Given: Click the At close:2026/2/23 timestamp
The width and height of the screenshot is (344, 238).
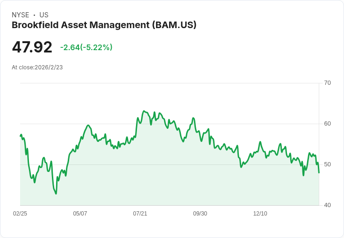Looking at the screenshot, I should pyautogui.click(x=37, y=67).
